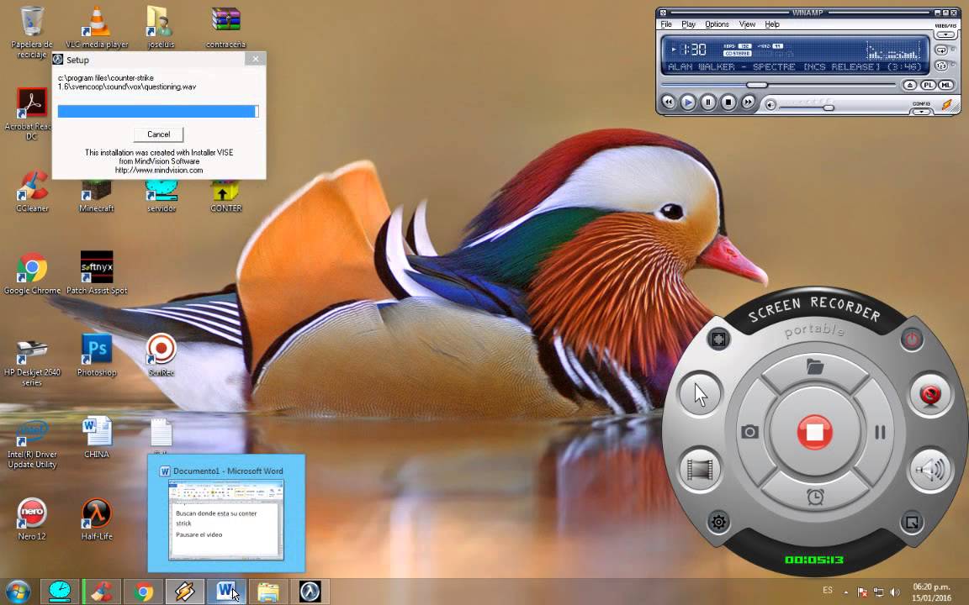Pause the Screen Recorder capture

[880, 432]
